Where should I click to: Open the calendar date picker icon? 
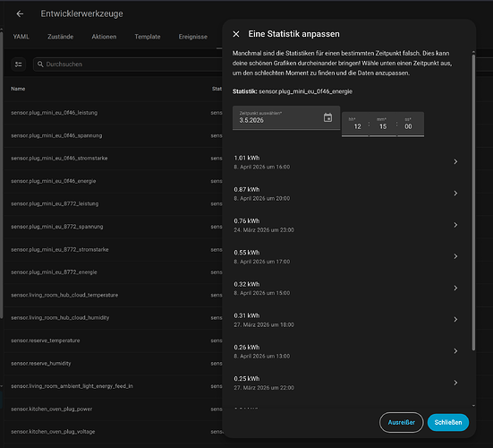[327, 117]
